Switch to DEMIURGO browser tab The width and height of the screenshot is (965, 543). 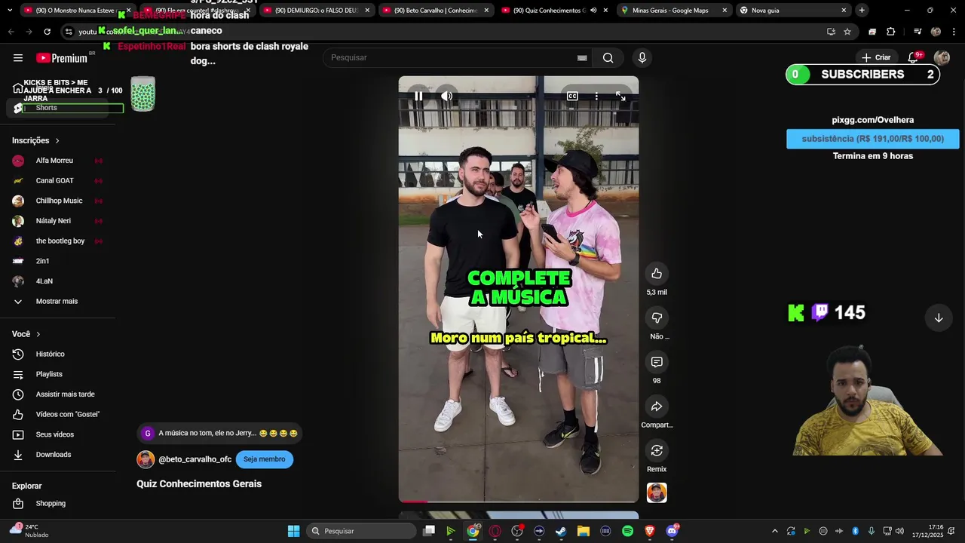pos(317,11)
